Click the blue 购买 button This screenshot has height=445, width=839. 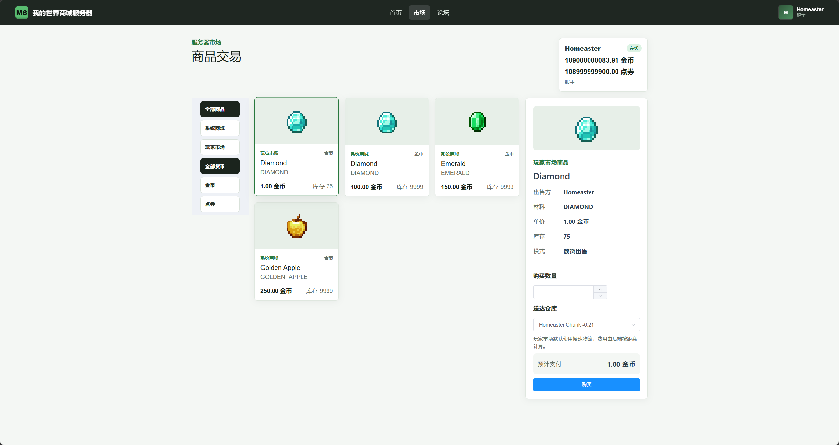586,384
